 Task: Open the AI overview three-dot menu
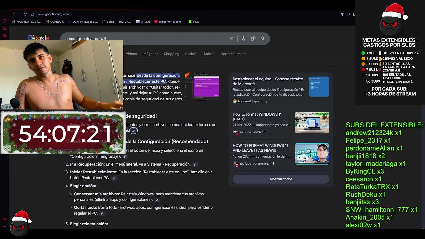click(x=331, y=66)
